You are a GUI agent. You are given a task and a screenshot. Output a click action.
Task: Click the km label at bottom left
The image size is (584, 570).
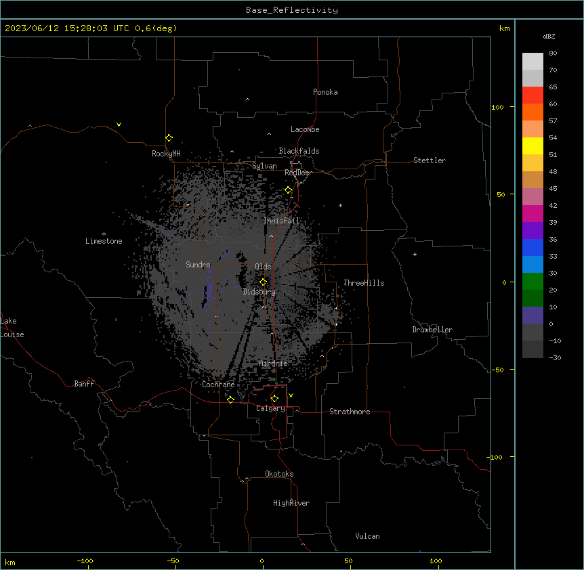[10, 563]
